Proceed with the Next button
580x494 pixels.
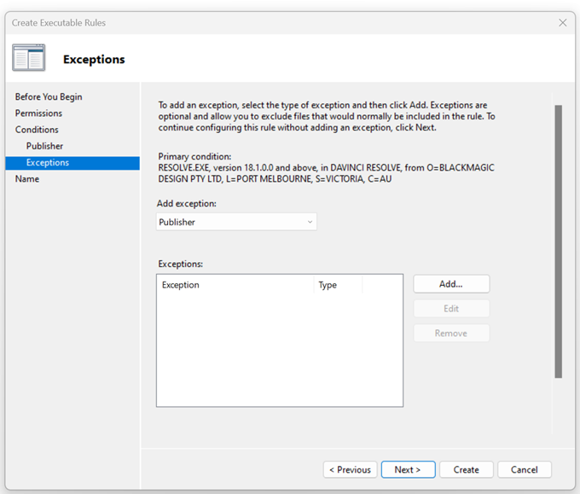(408, 470)
